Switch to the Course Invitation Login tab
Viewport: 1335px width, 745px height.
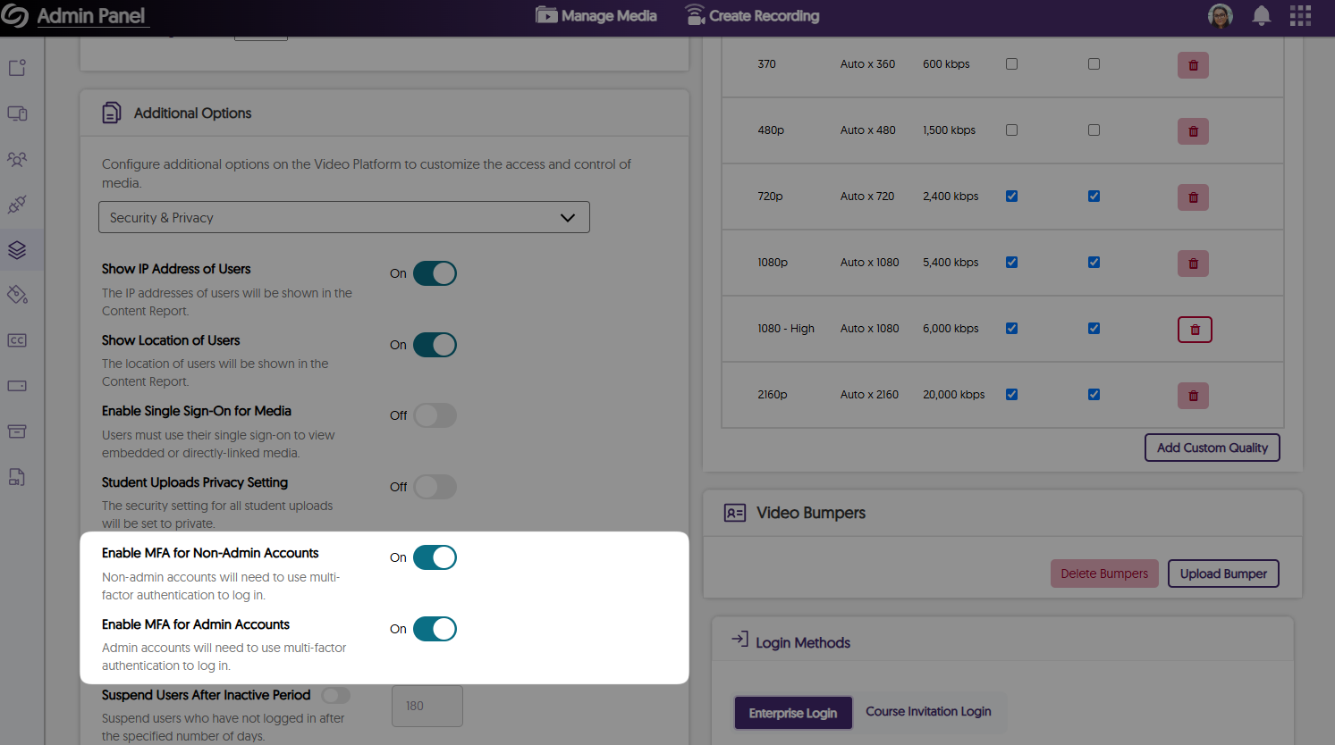point(928,712)
